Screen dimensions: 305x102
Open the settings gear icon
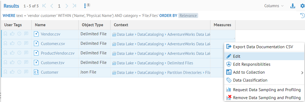coord(303,6)
